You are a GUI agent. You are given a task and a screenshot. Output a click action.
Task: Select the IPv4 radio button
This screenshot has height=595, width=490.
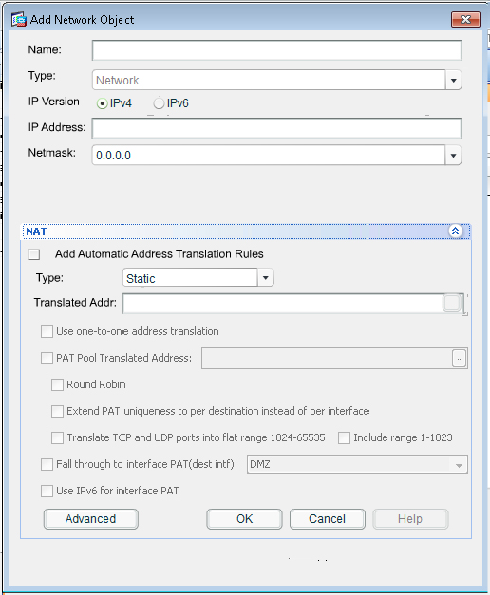[x=102, y=103]
